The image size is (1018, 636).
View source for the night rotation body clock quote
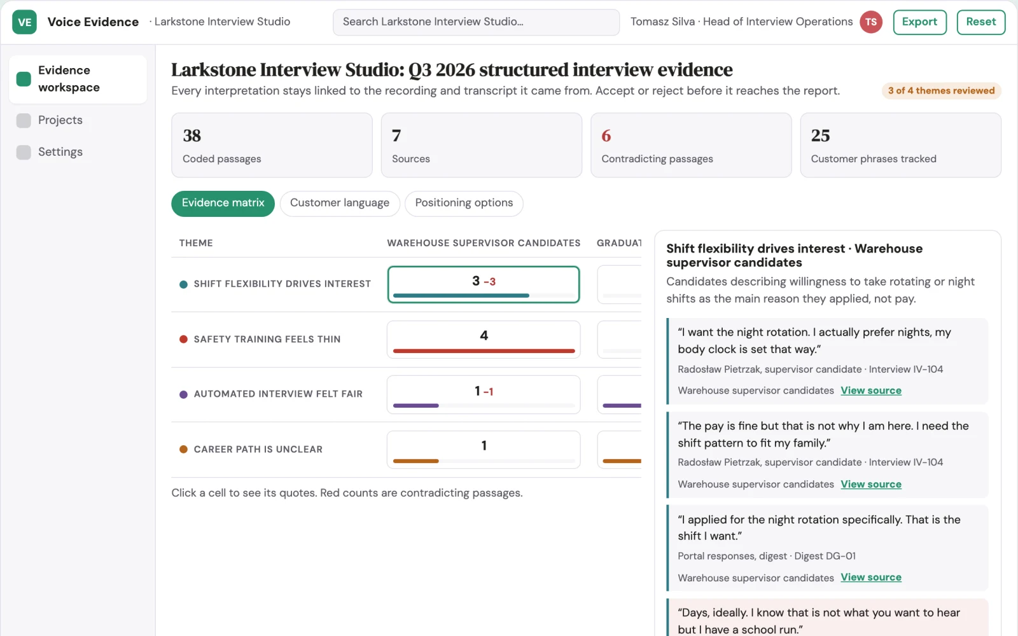tap(871, 391)
